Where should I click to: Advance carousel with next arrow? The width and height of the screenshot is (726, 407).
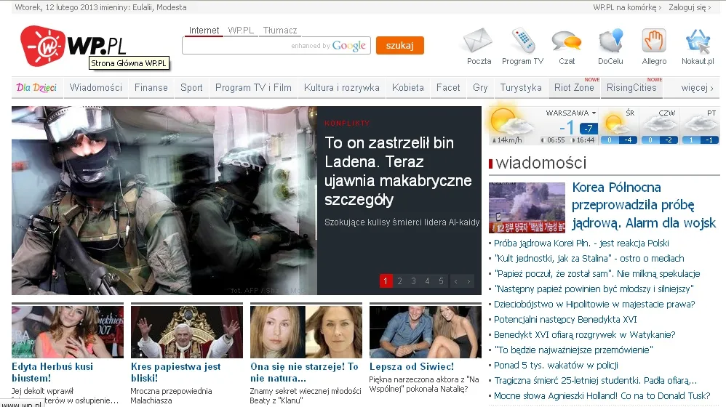[x=468, y=281]
